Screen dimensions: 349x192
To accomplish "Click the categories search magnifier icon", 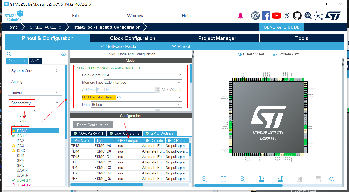I will pos(9,54).
